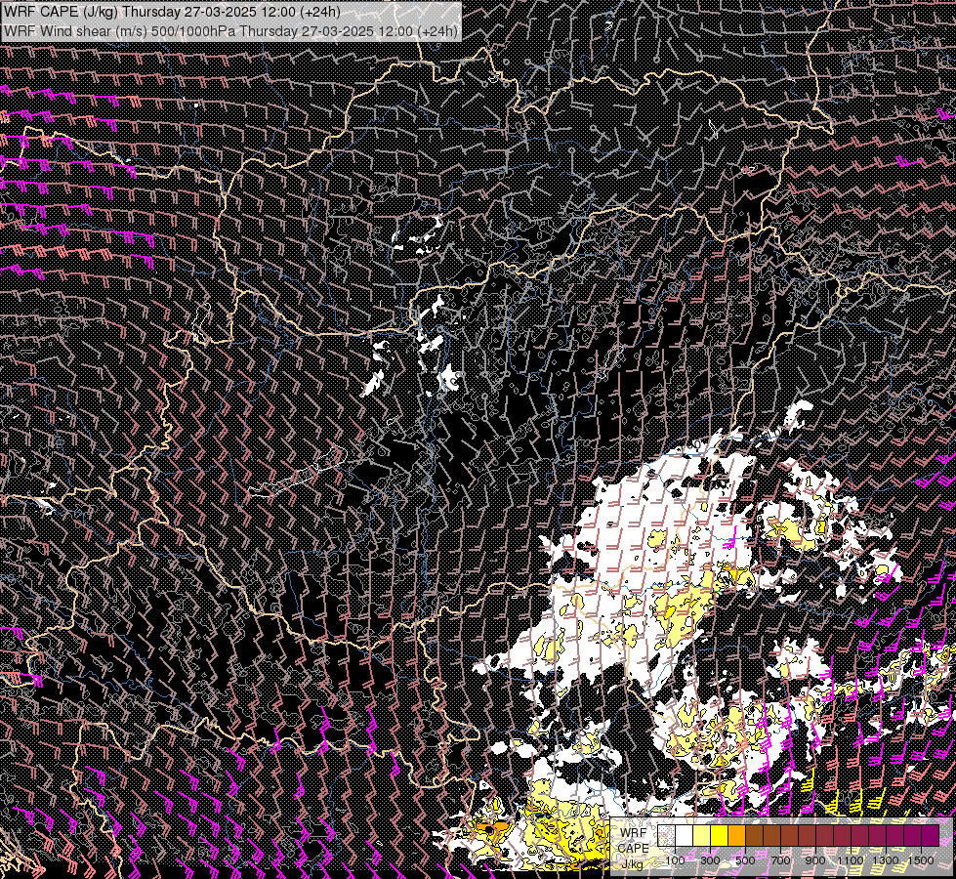
Task: Click the legend value 1100
Action: pos(851,860)
